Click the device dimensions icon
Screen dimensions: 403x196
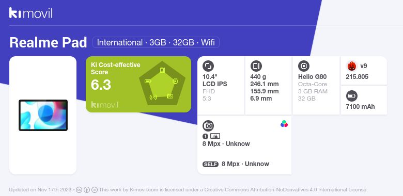coord(256,66)
